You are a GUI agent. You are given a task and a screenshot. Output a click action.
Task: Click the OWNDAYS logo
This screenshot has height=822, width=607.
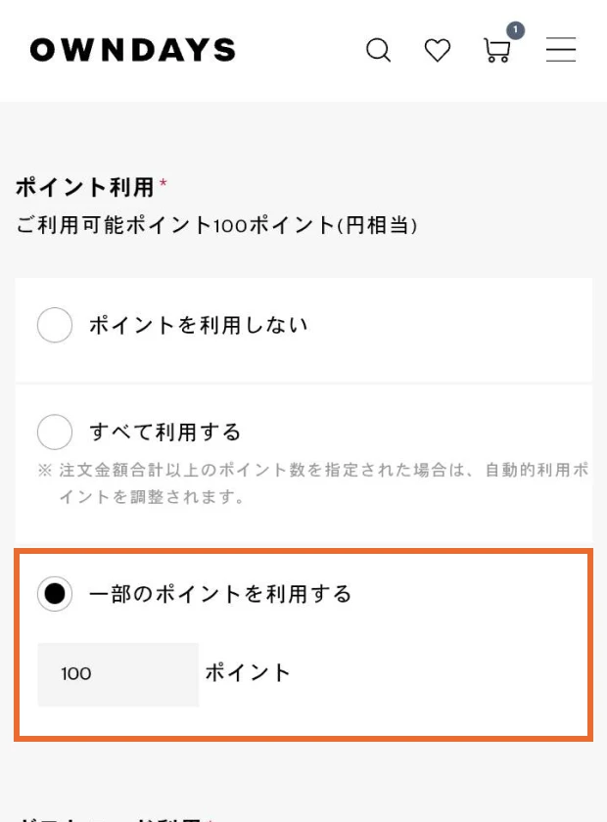click(x=133, y=50)
